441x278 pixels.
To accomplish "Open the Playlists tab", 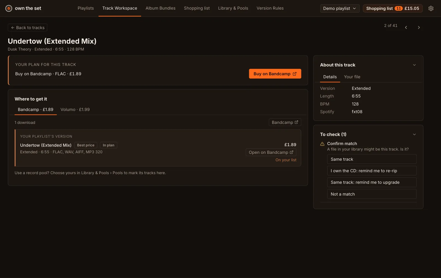I will (x=86, y=8).
